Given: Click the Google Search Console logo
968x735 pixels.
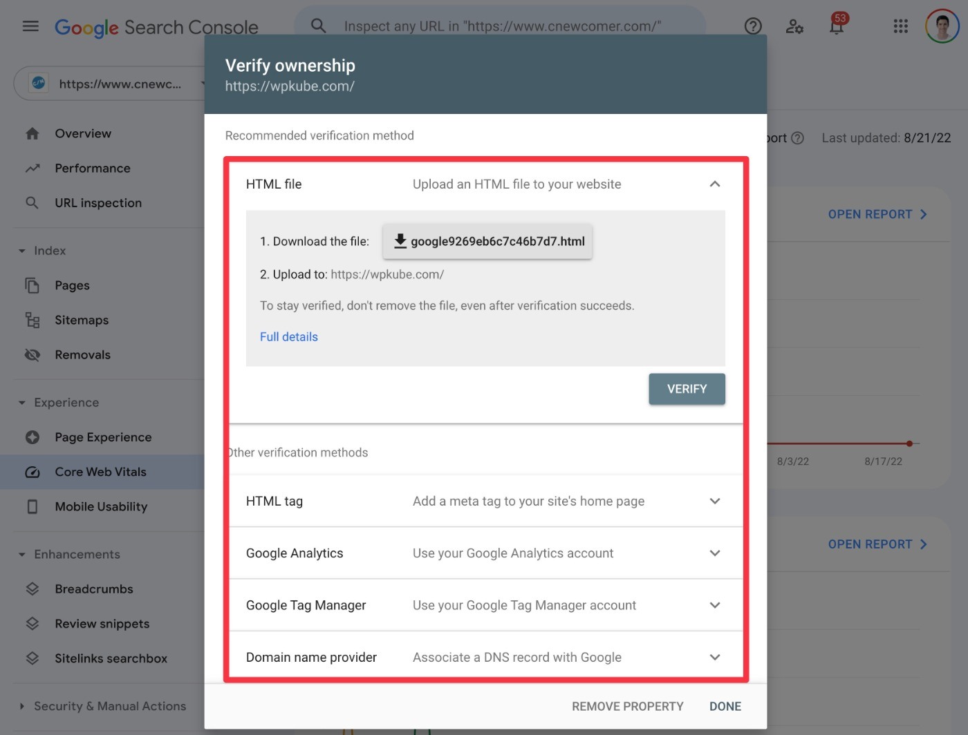Looking at the screenshot, I should (156, 28).
